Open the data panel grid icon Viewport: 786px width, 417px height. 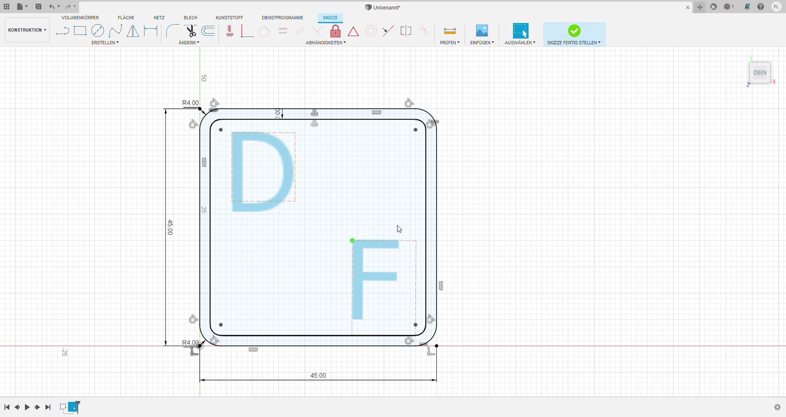(x=7, y=7)
